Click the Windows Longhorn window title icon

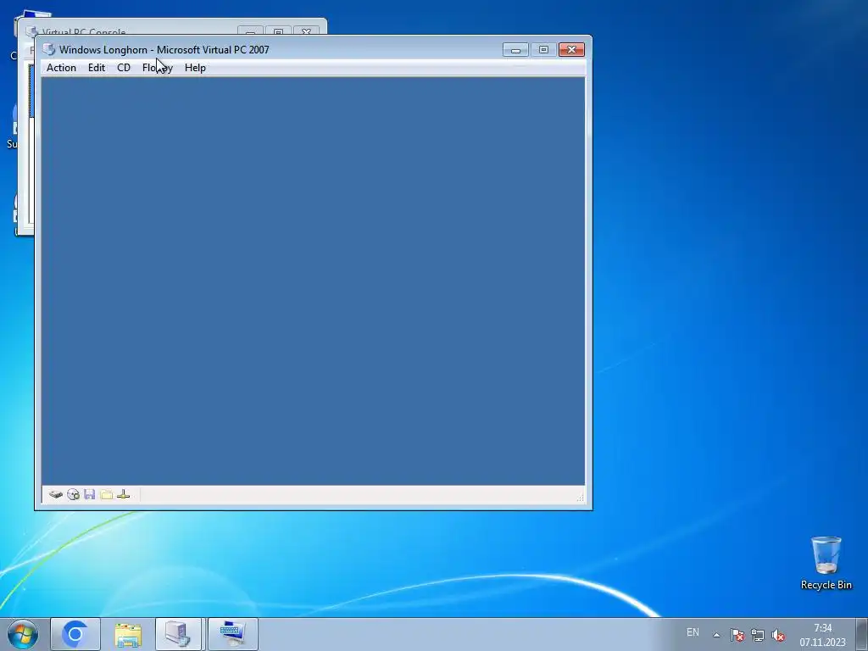(x=49, y=49)
